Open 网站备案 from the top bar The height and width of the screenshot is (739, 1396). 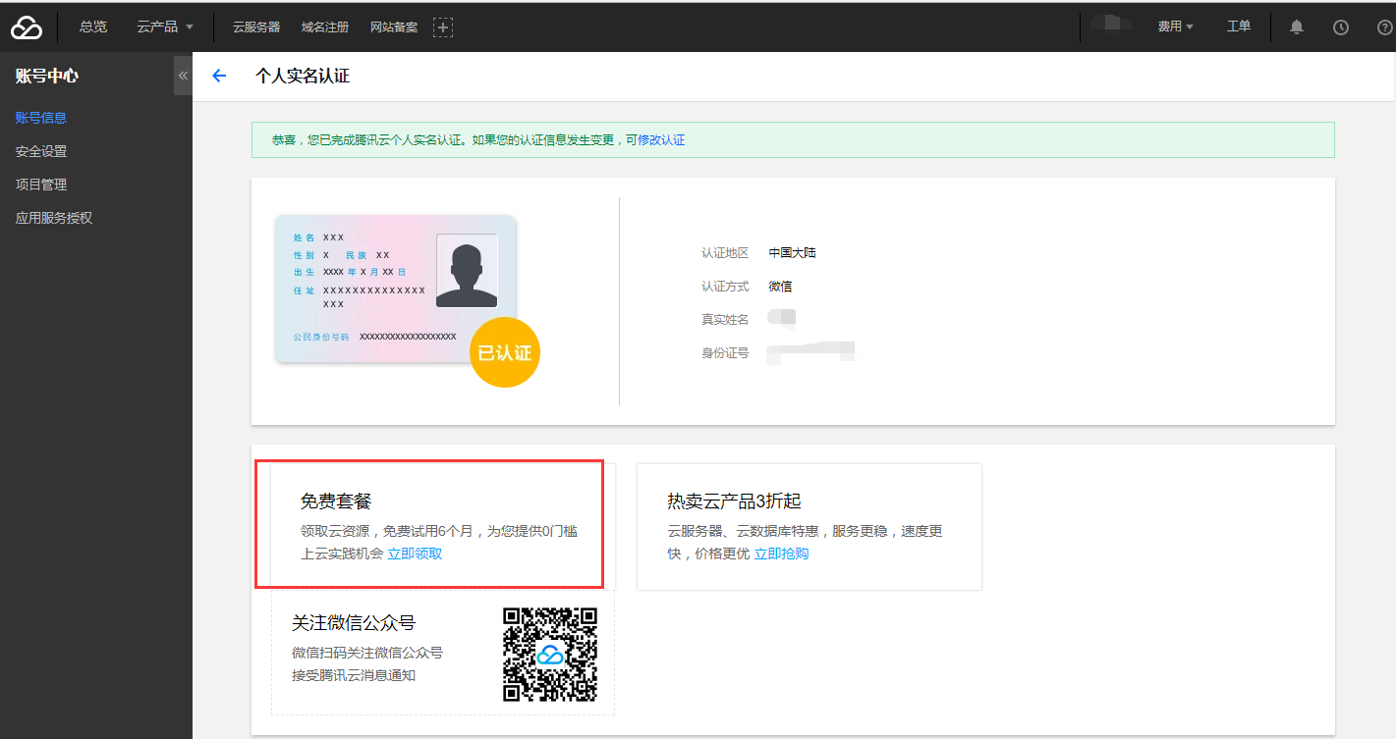click(x=394, y=27)
